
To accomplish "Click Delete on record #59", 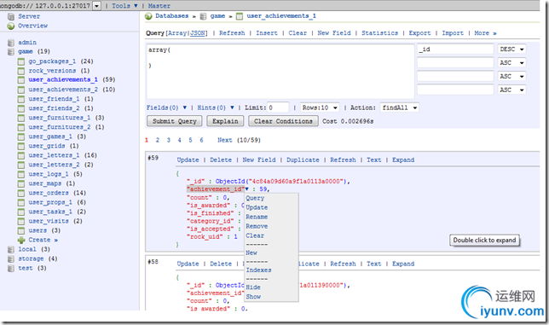I will pyautogui.click(x=221, y=160).
